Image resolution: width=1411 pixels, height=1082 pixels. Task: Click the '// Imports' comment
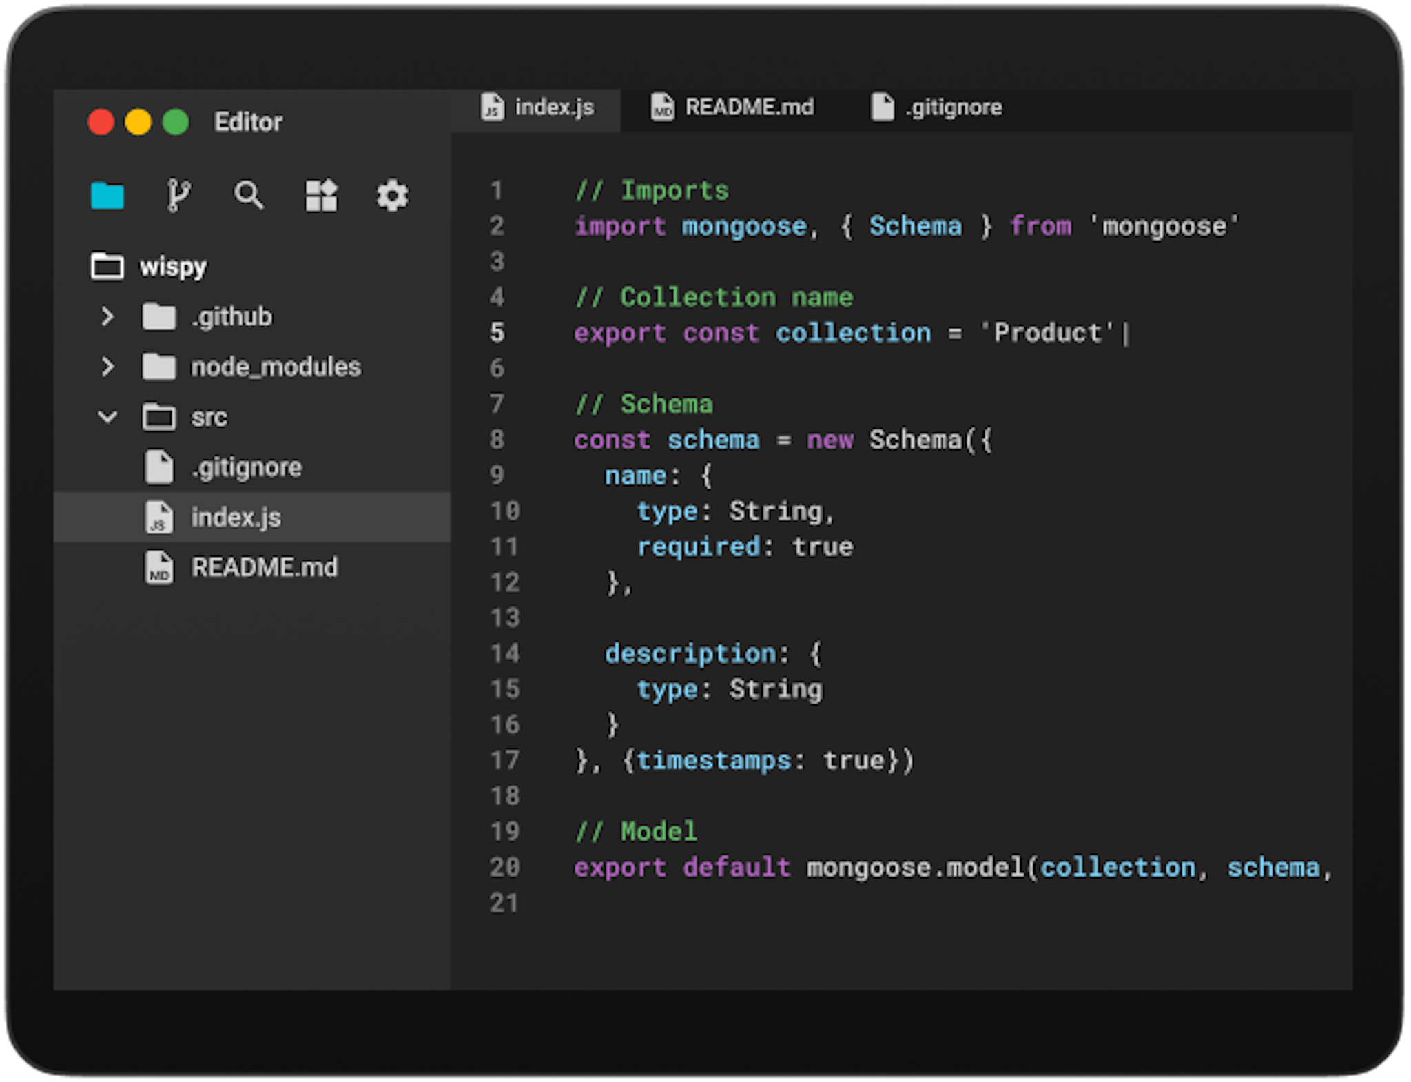(652, 190)
